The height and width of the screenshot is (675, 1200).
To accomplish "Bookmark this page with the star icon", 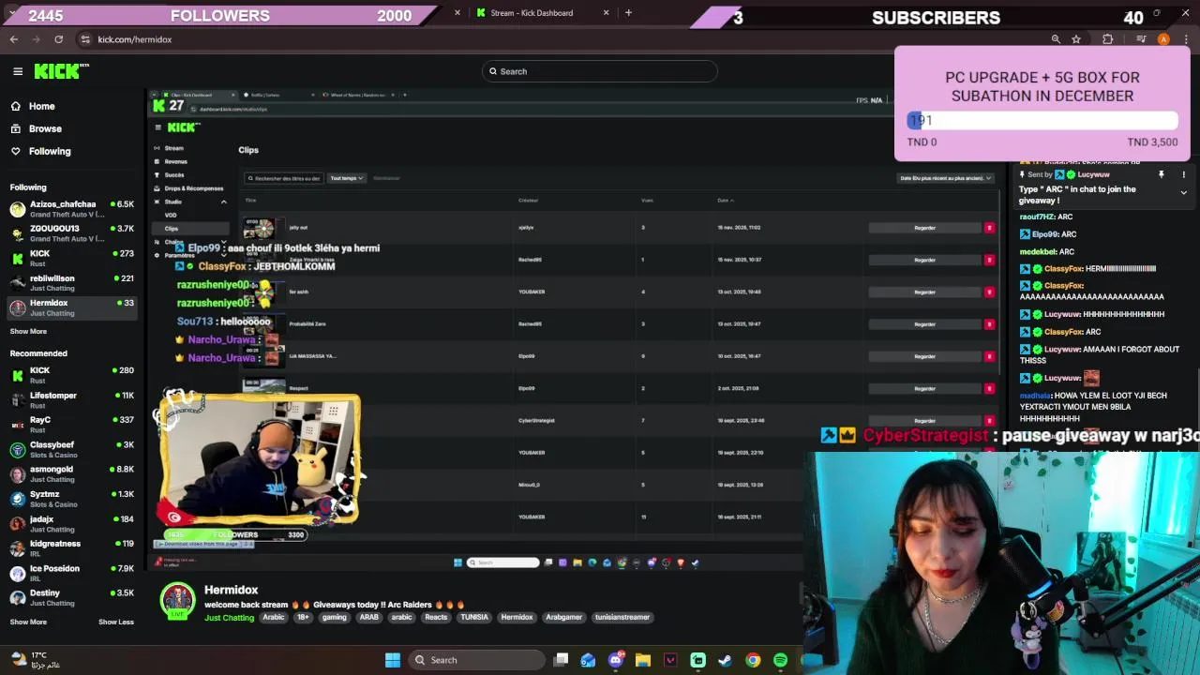I will [1076, 39].
